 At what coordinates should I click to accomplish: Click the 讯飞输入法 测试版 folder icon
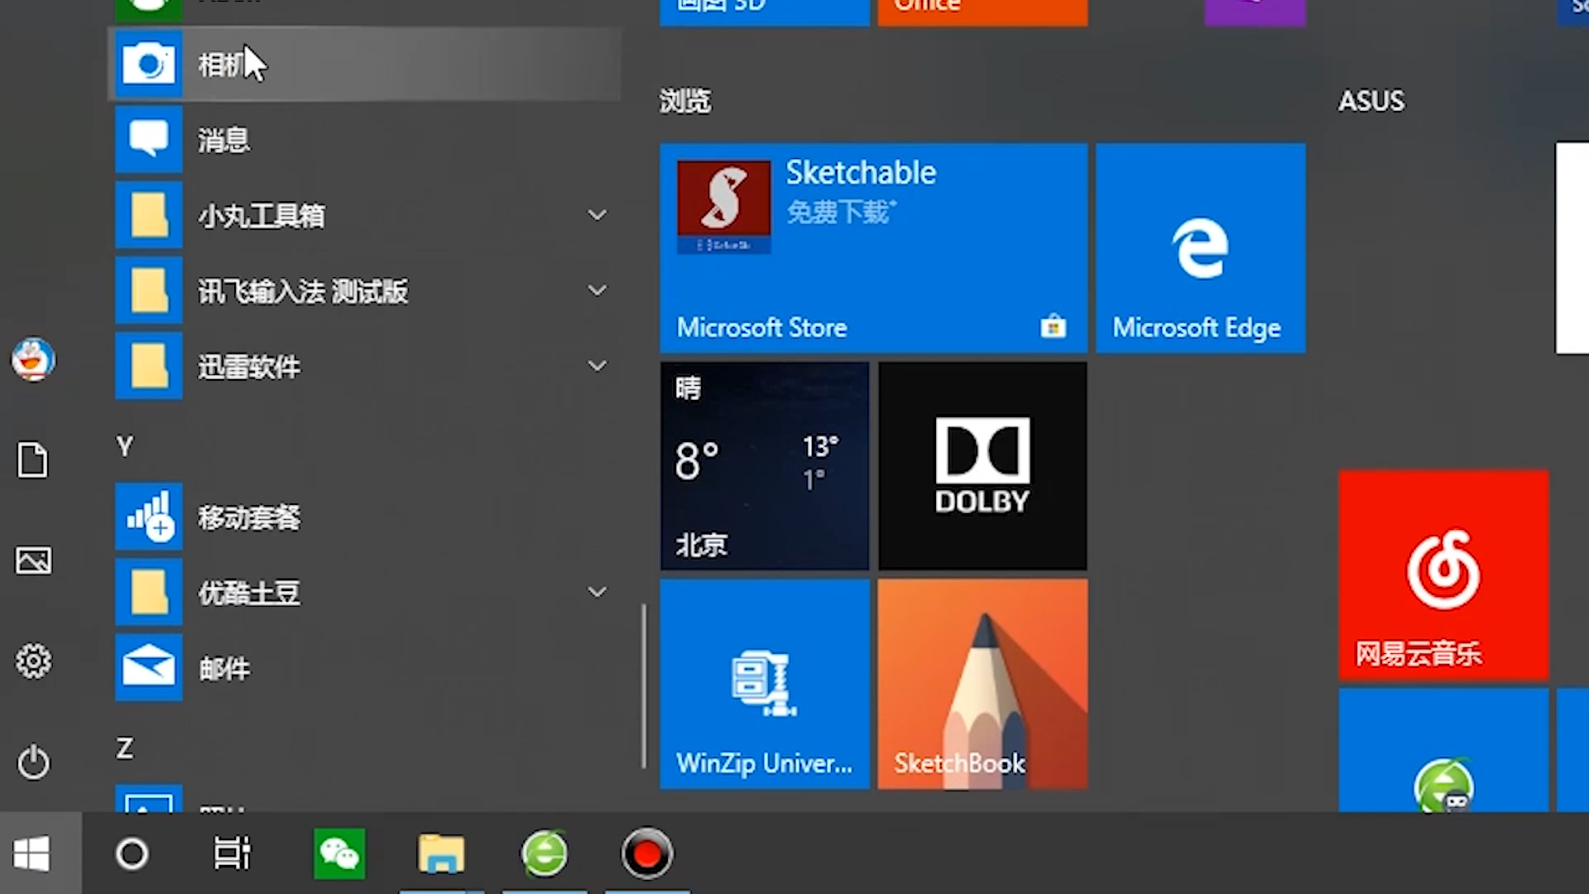pos(148,291)
